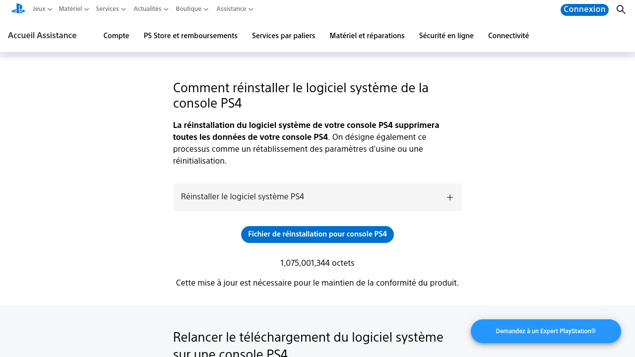Open the Connectivité section
The height and width of the screenshot is (357, 635).
508,36
